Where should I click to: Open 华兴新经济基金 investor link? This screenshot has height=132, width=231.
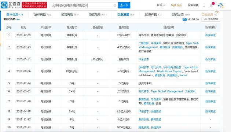172,67
